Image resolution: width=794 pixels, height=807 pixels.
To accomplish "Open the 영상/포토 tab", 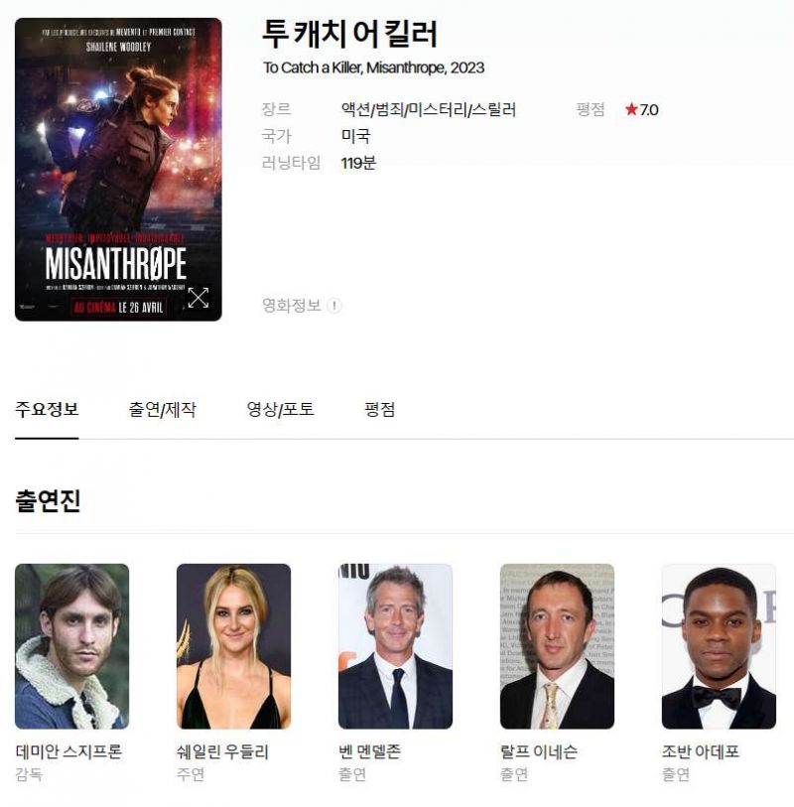I will click(x=281, y=410).
